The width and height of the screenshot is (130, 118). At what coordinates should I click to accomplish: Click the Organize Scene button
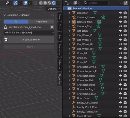29,40
